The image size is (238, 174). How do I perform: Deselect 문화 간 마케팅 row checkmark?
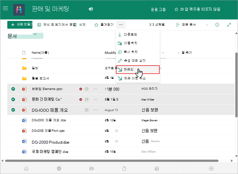(x=13, y=100)
